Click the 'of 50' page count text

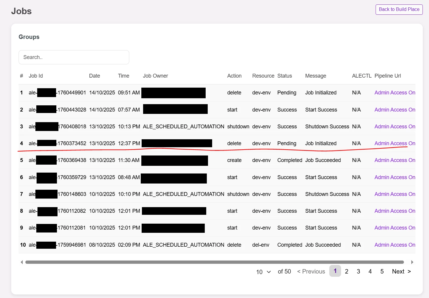coord(284,271)
